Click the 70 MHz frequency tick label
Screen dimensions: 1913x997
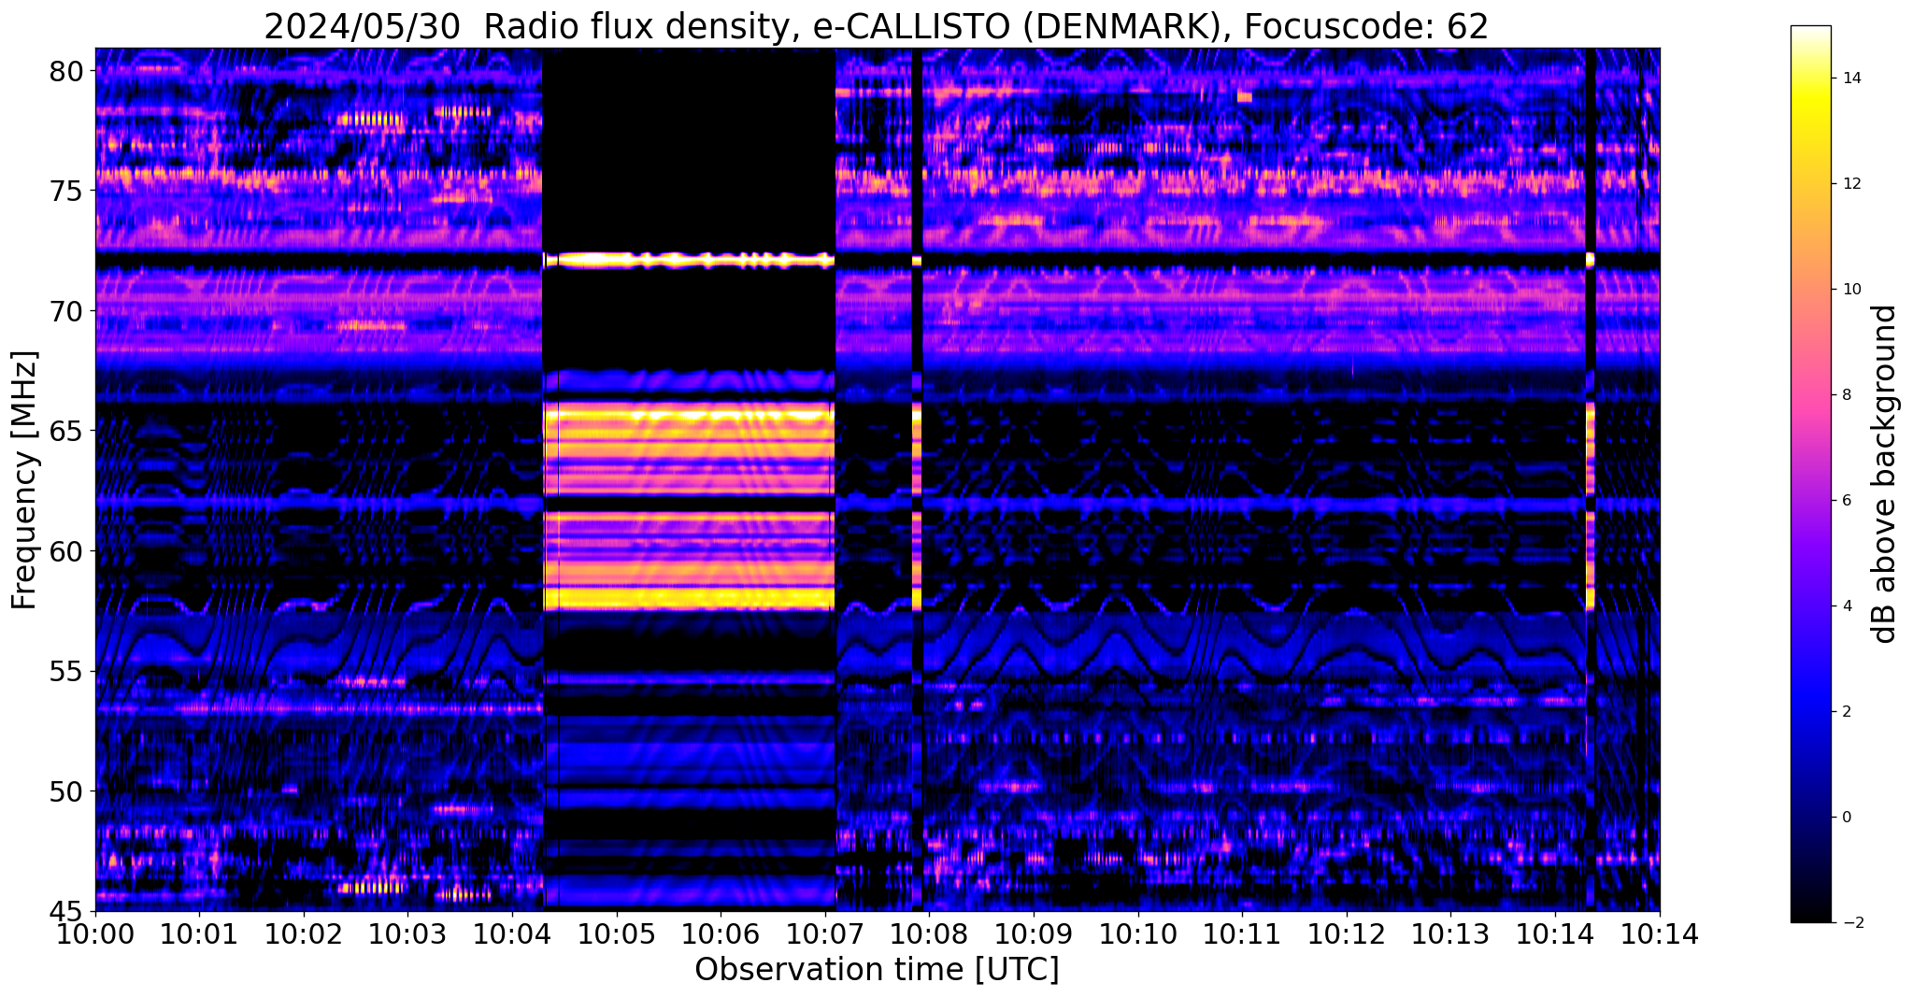[65, 311]
